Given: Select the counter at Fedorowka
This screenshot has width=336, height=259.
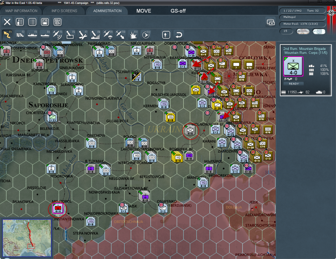Looking at the screenshot, I should pos(51,169).
